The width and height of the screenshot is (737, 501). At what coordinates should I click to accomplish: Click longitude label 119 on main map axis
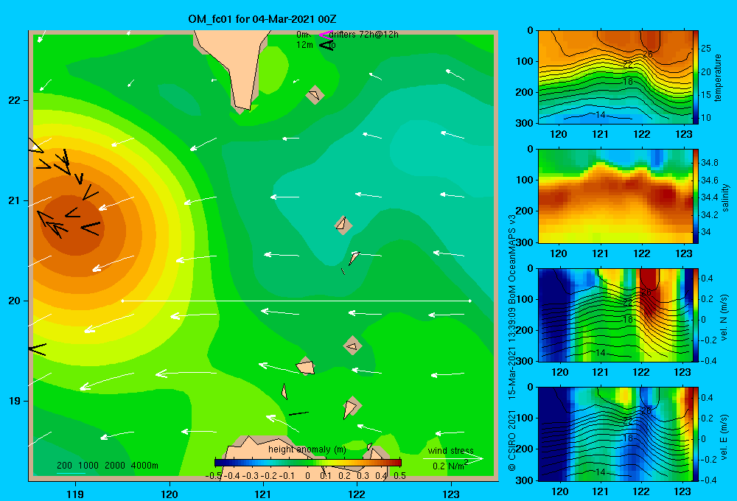pyautogui.click(x=76, y=494)
